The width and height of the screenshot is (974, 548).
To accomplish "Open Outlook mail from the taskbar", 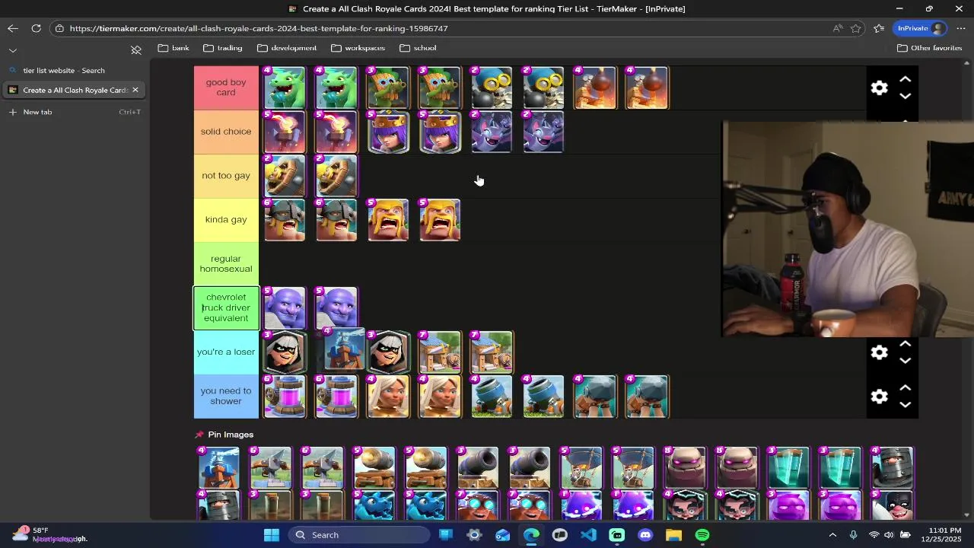I will click(503, 535).
